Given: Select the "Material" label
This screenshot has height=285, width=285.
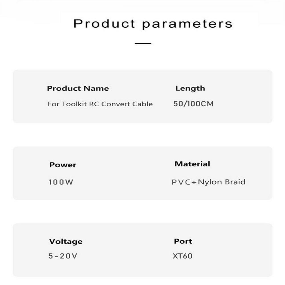Looking at the screenshot, I should pos(192,164).
